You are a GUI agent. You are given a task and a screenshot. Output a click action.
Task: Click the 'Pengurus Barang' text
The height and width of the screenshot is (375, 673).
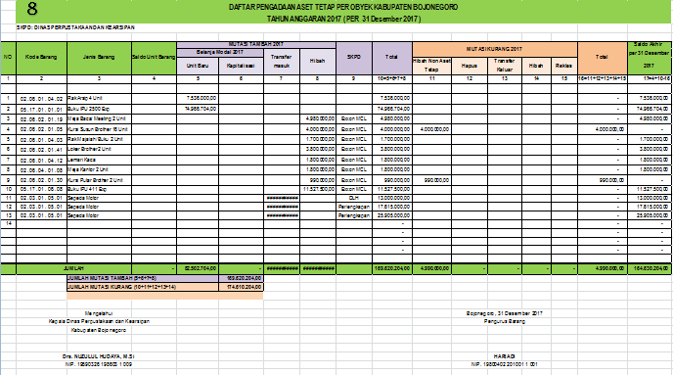click(x=505, y=321)
